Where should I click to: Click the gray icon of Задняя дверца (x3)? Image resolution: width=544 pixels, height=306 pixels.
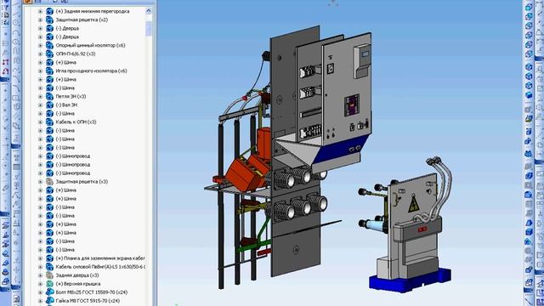tap(49, 275)
